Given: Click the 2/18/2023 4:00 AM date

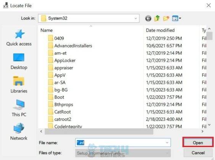Looking at the screenshot, I should (x=164, y=119).
